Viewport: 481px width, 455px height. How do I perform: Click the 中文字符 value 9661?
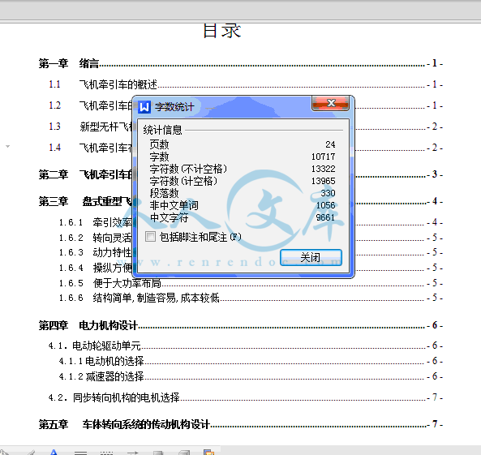(x=325, y=217)
